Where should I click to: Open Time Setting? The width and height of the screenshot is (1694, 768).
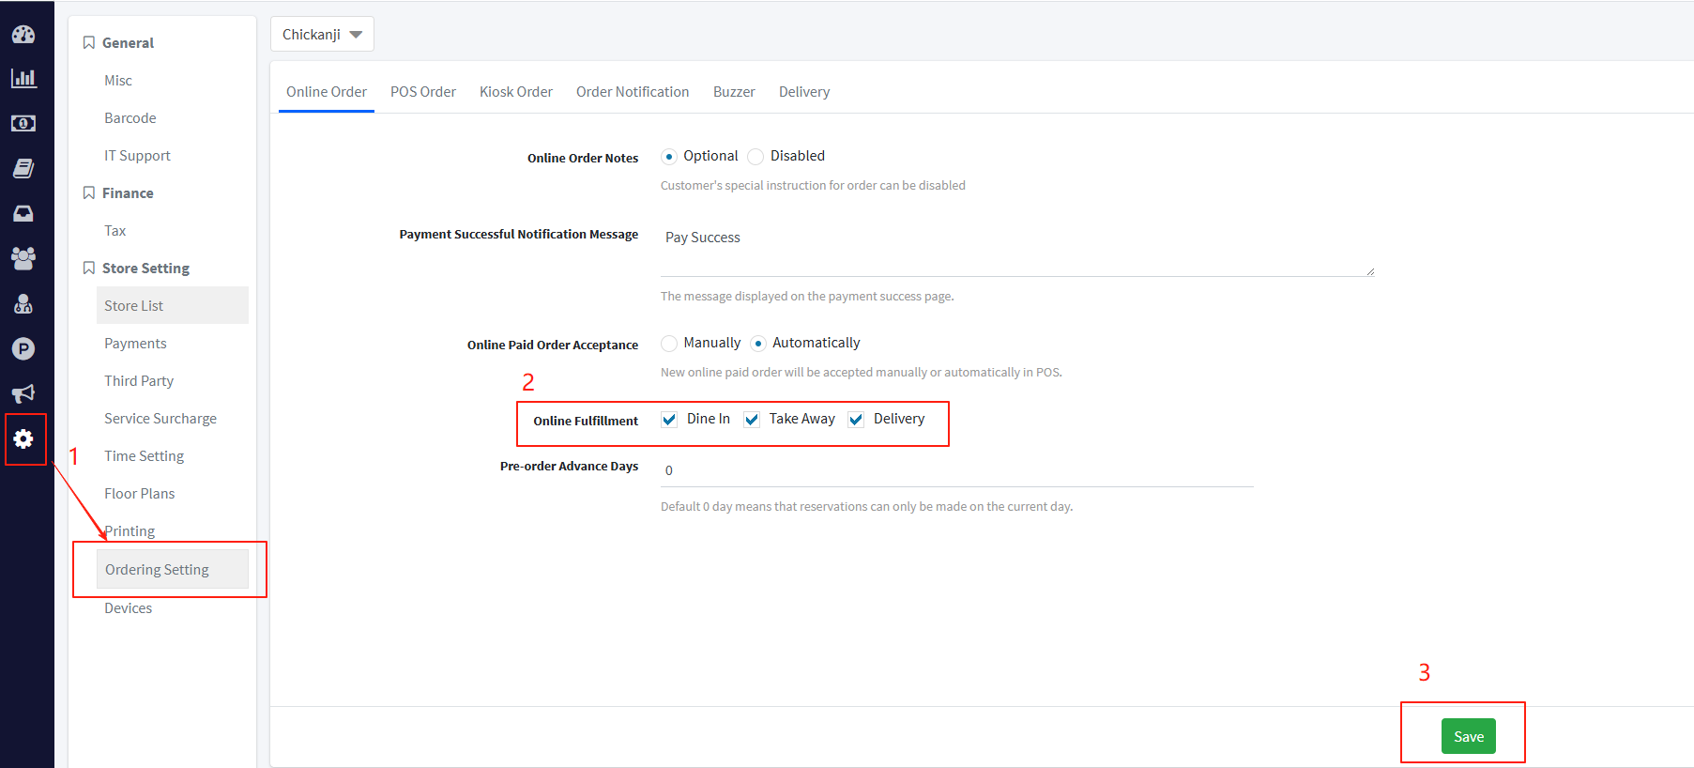click(172, 456)
